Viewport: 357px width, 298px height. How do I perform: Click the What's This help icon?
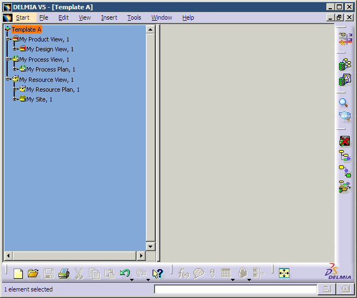coord(158,273)
